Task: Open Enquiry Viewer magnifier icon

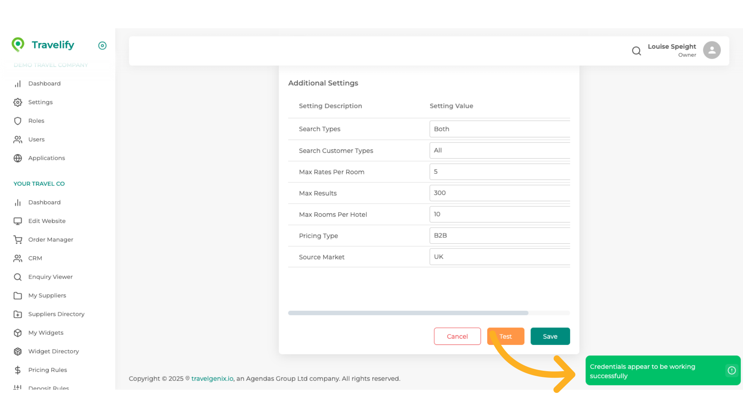Action: pyautogui.click(x=18, y=277)
